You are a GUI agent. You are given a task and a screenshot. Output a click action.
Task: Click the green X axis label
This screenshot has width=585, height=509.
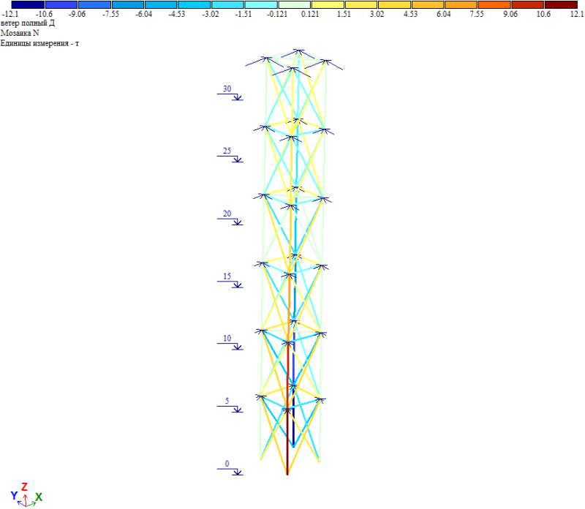click(39, 497)
